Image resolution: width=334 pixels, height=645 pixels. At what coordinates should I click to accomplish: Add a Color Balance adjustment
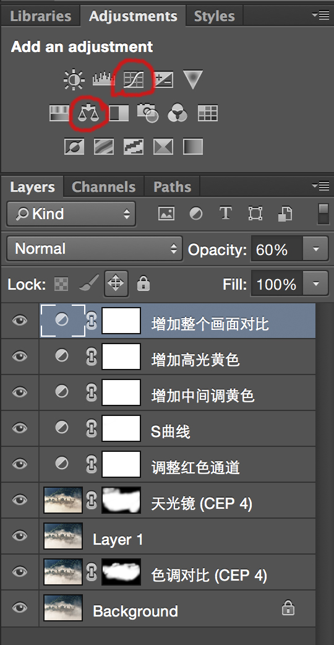[x=89, y=113]
